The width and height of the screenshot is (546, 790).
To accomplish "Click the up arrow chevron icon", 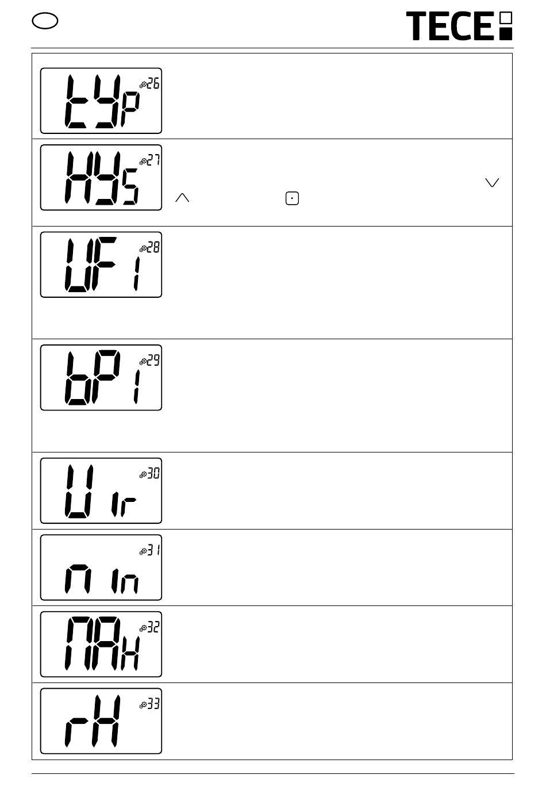I will 182,198.
